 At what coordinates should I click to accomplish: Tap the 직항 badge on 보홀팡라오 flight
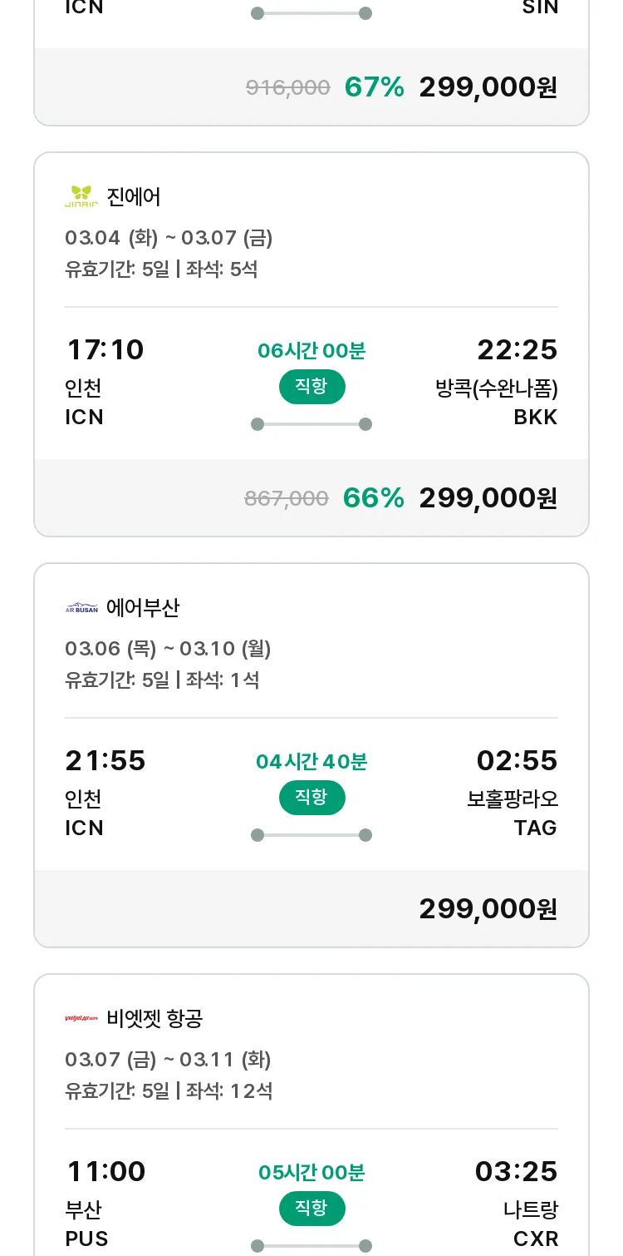pyautogui.click(x=311, y=798)
